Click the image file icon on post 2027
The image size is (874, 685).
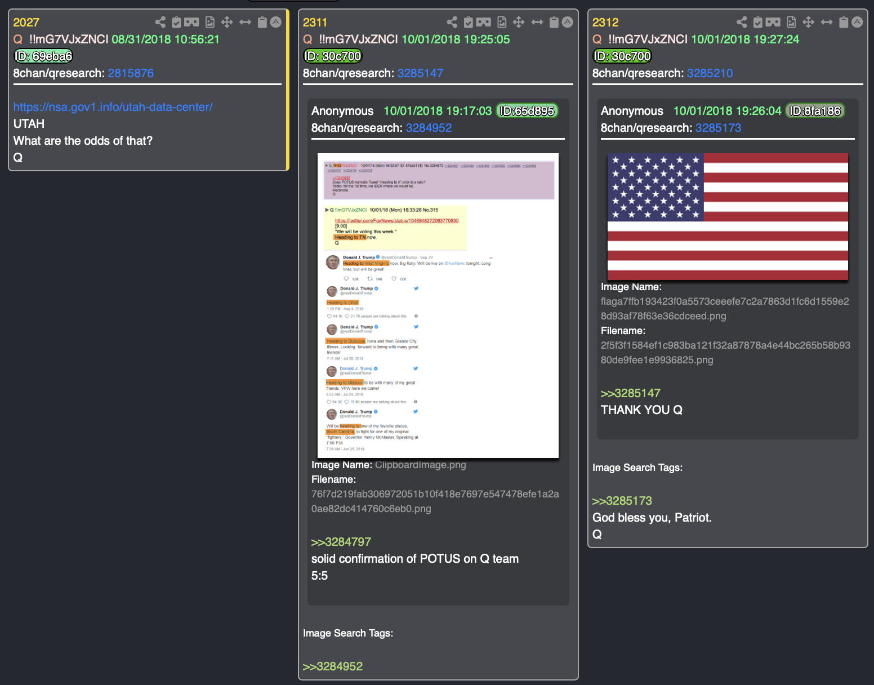coord(210,22)
